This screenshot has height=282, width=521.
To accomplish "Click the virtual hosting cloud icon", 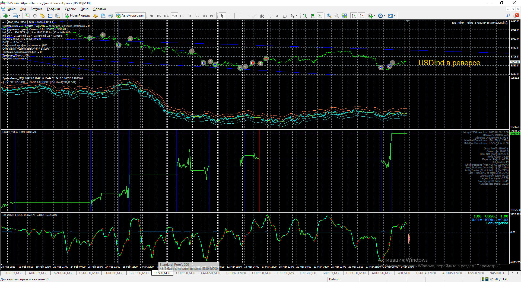I will pyautogui.click(x=103, y=16).
